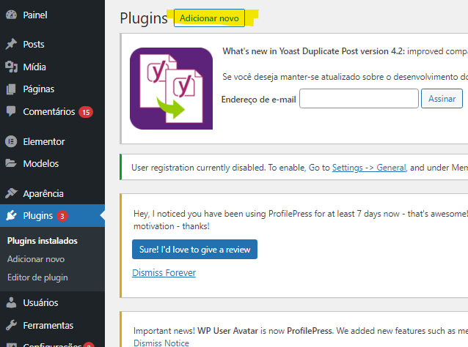Open Plugins instalados submenu entry
Screen dimensions: 468x347
point(42,241)
